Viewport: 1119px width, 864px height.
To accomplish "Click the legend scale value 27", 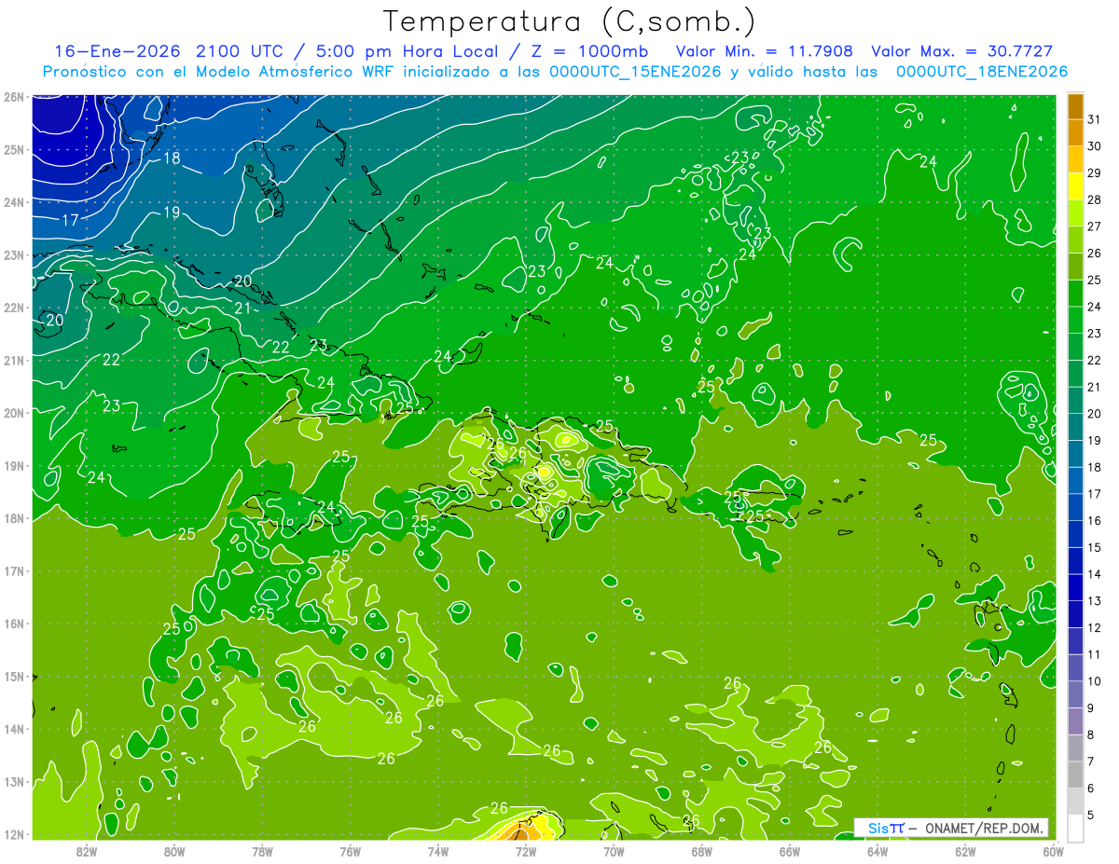I will [1095, 226].
